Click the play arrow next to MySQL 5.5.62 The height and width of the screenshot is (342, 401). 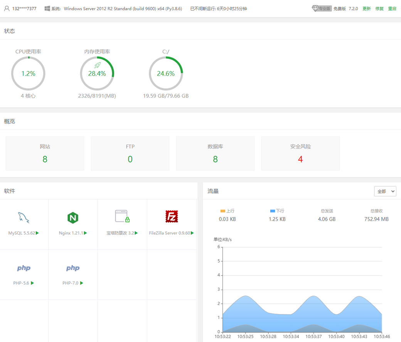pos(37,233)
